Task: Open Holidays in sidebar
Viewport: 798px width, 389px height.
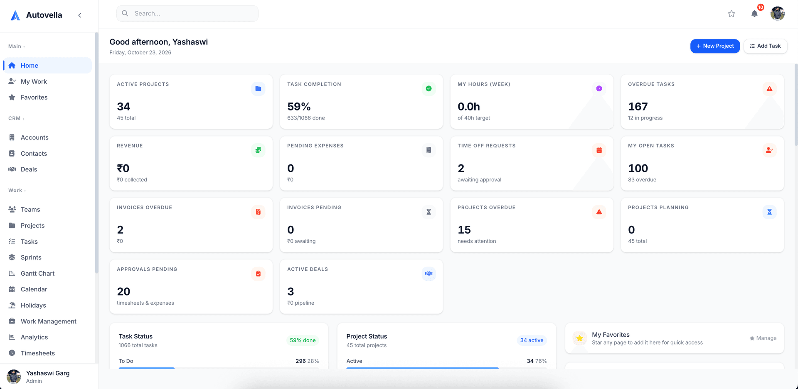Action: pyautogui.click(x=47, y=306)
